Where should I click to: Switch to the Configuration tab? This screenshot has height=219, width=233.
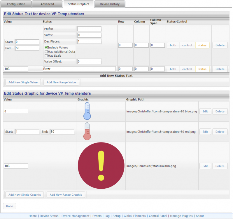pos(16,4)
